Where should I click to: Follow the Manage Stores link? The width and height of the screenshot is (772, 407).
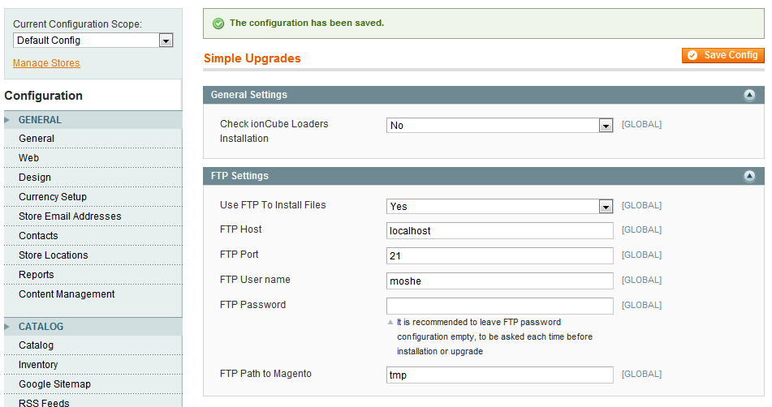tap(46, 63)
